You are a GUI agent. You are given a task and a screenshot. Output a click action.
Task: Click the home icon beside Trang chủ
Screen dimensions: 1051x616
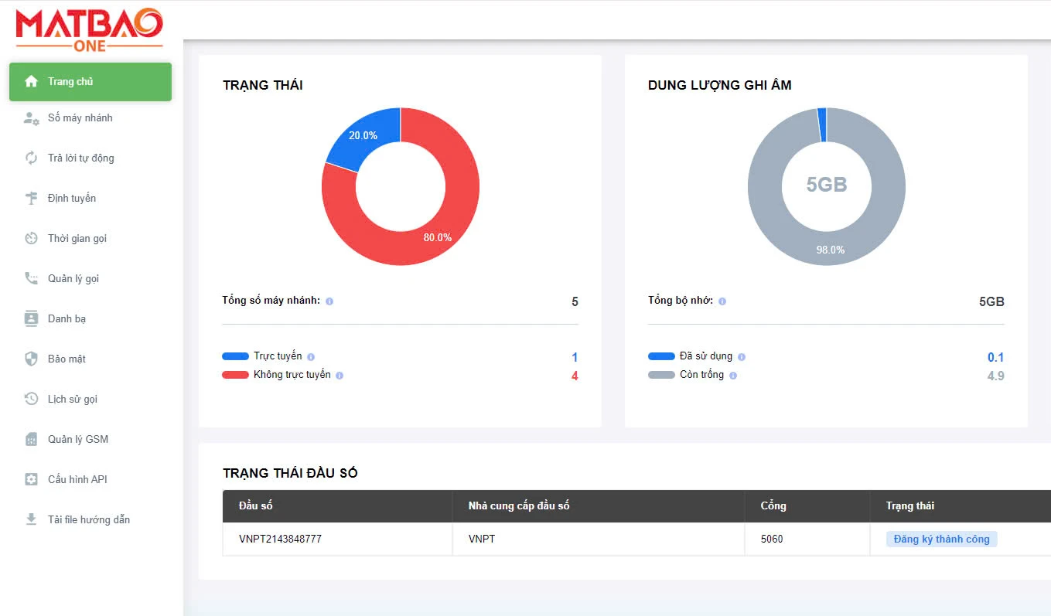click(x=31, y=81)
